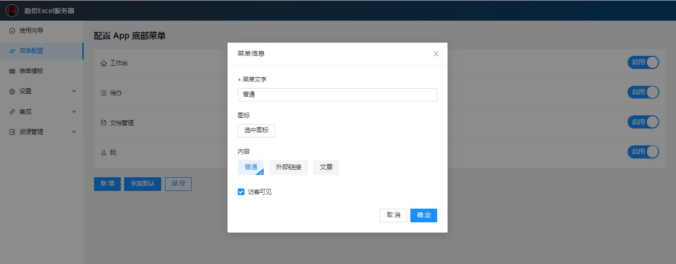Click the list icon beside 待办
Screen dimensions: 676x264
click(103, 93)
